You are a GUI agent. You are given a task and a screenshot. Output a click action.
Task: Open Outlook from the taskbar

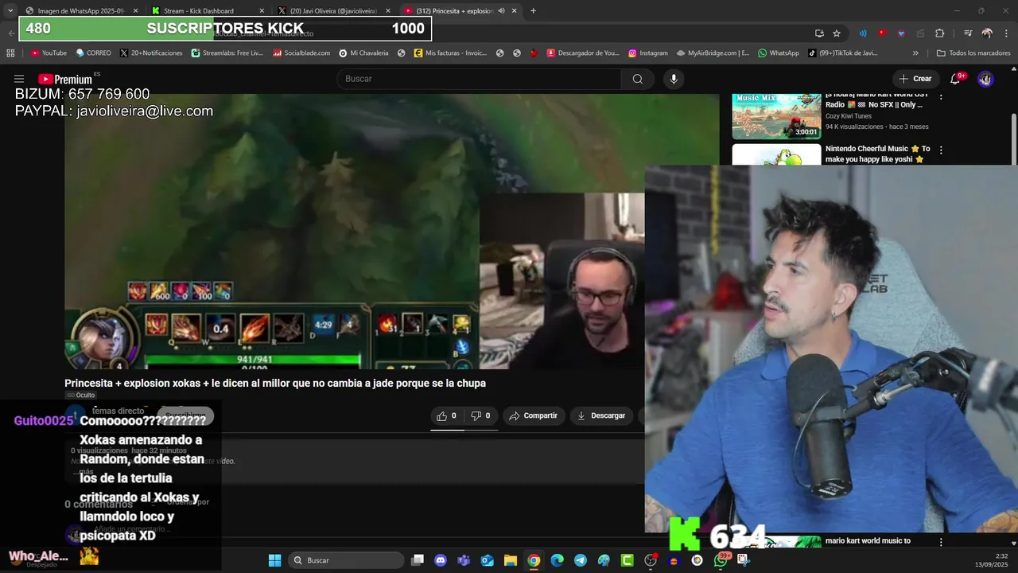click(x=487, y=560)
